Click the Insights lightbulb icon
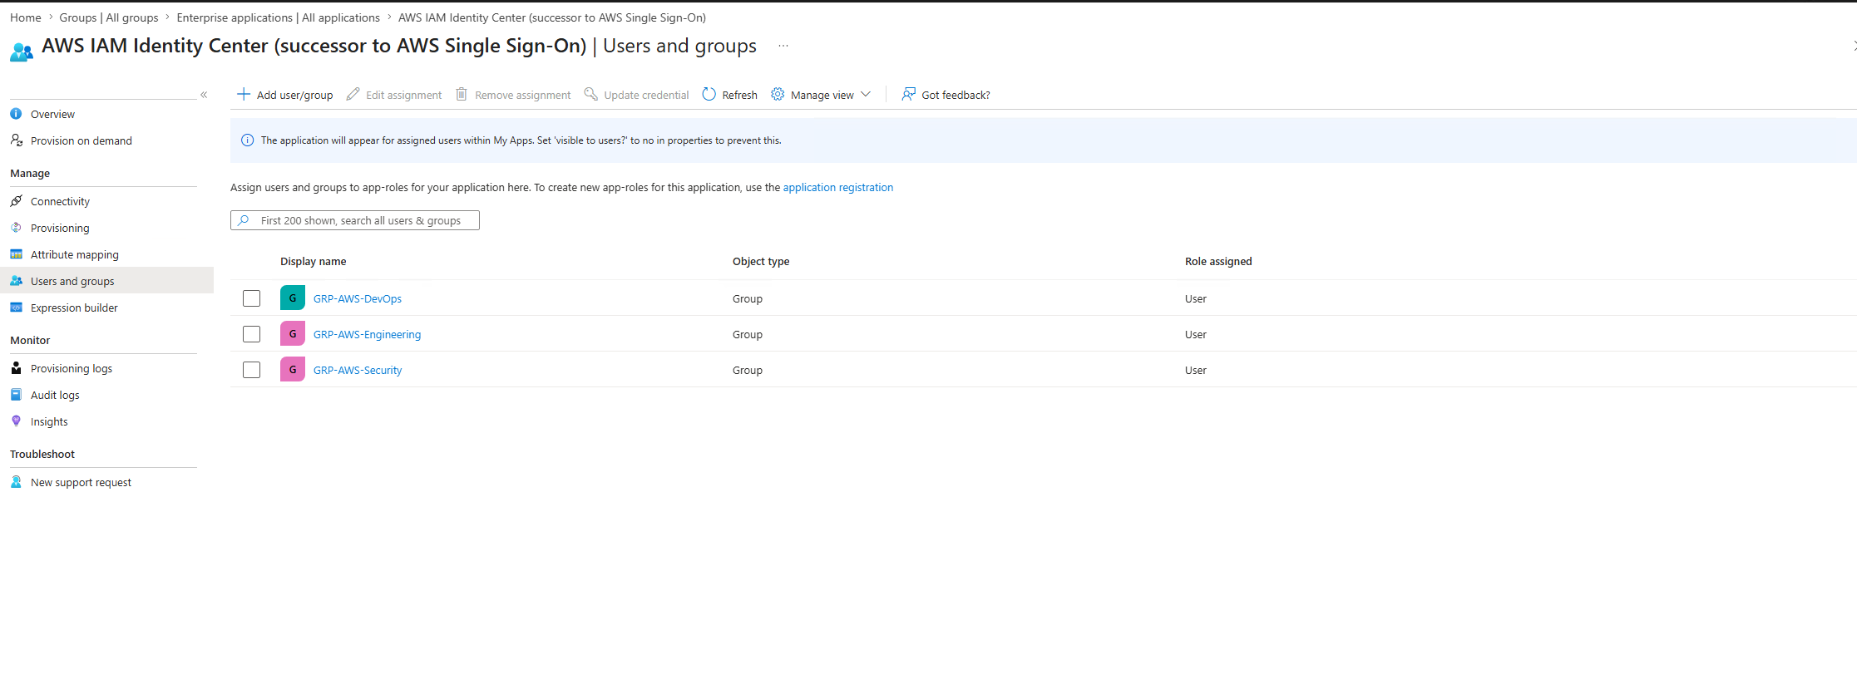 pyautogui.click(x=16, y=421)
